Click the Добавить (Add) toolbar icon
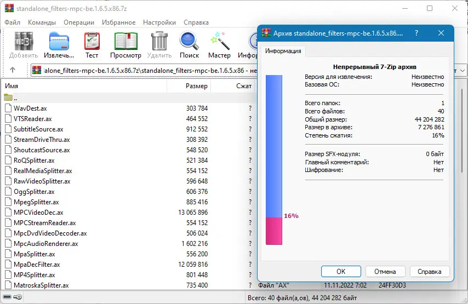The height and width of the screenshot is (304, 468). pos(24,41)
